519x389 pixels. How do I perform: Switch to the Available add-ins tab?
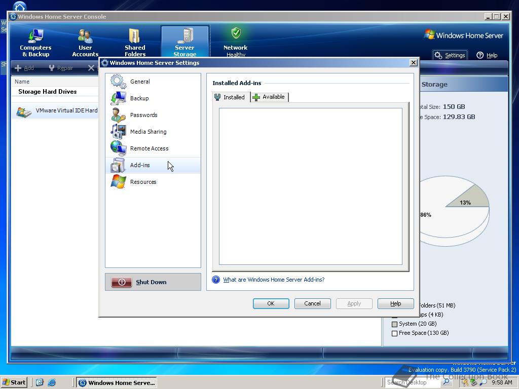270,96
